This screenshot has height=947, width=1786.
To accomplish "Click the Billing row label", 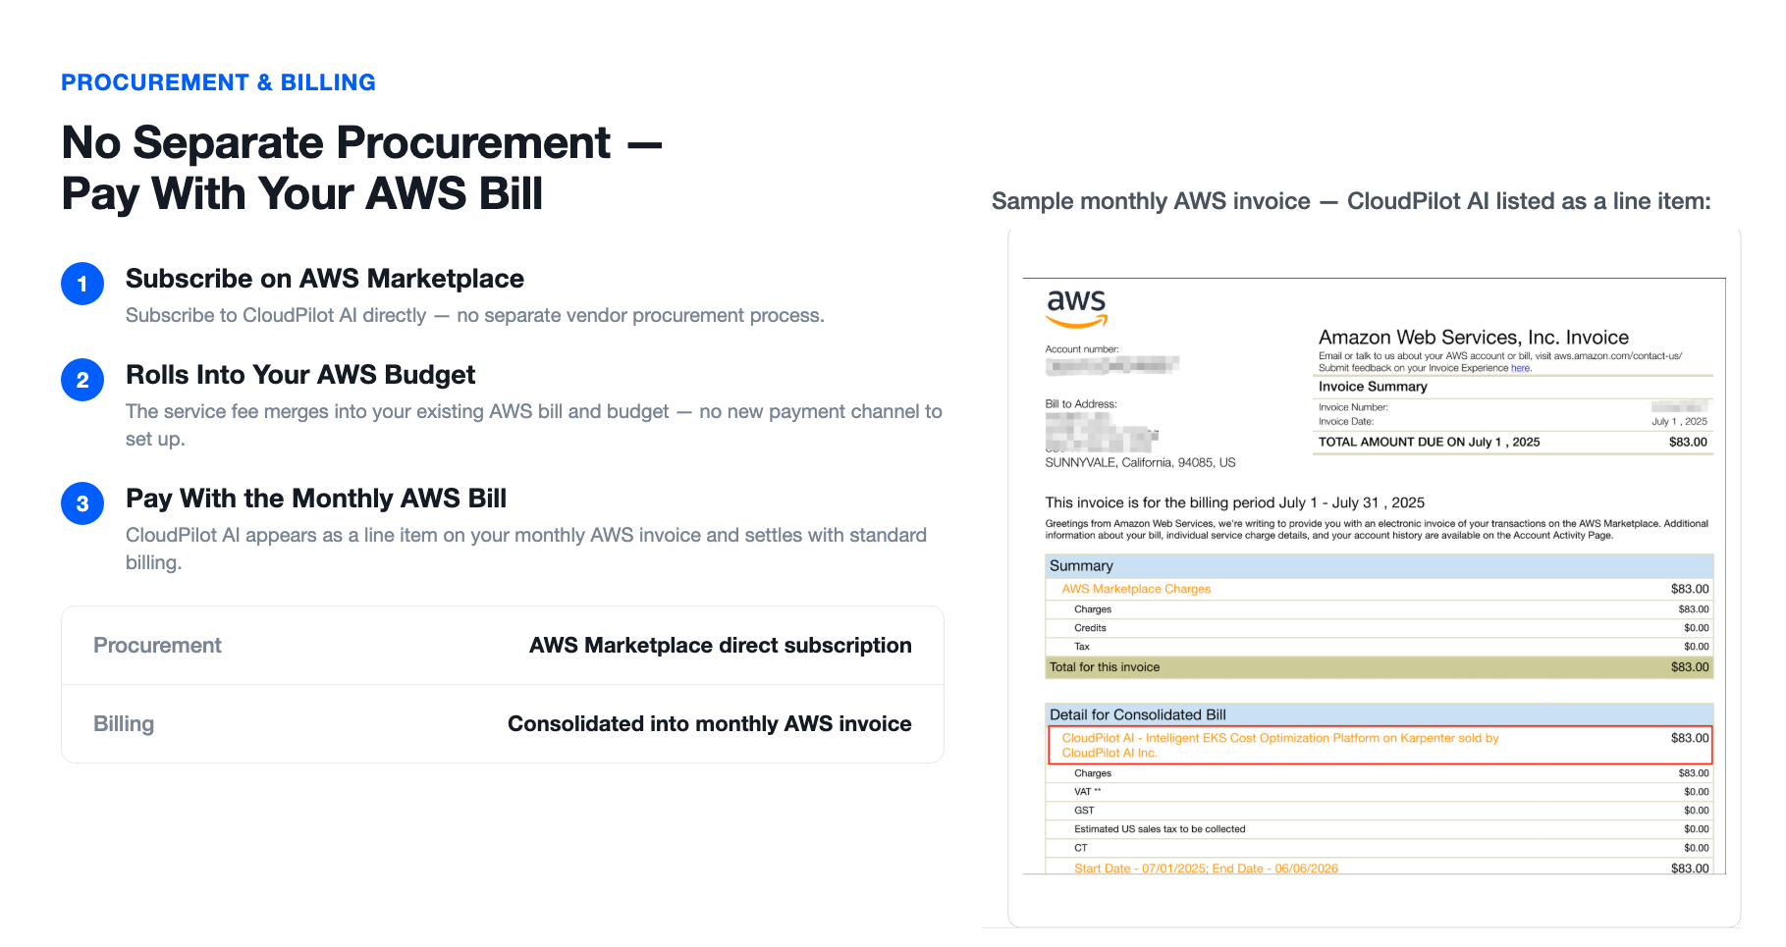I will pyautogui.click(x=124, y=724).
